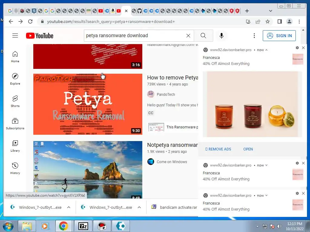This screenshot has height=232, width=310.
Task: Open 'How to remove Petya' video title
Action: [x=172, y=78]
